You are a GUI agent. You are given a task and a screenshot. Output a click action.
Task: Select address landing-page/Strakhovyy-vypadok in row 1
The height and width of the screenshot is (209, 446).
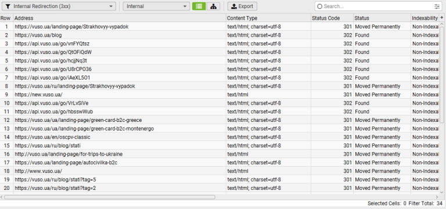[x=120, y=27]
